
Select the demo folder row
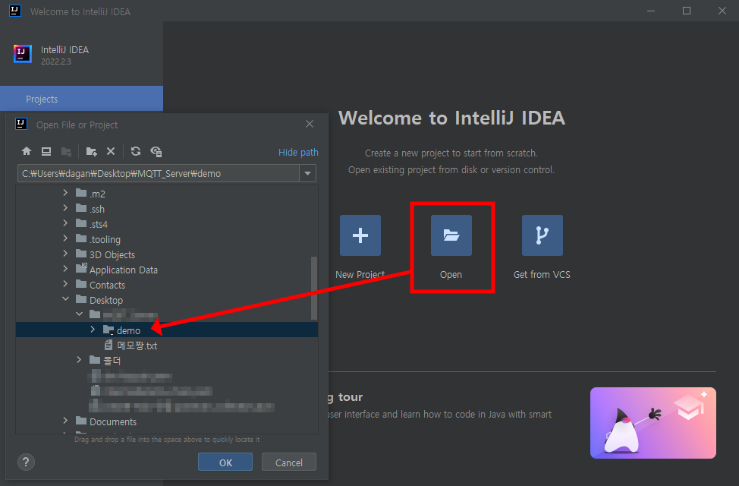pos(167,330)
